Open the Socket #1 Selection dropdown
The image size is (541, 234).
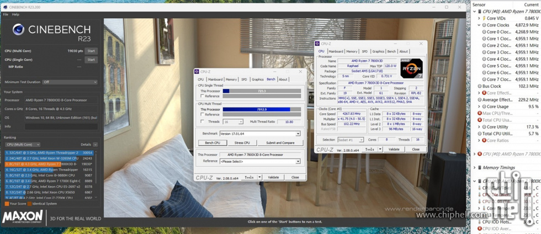point(351,140)
